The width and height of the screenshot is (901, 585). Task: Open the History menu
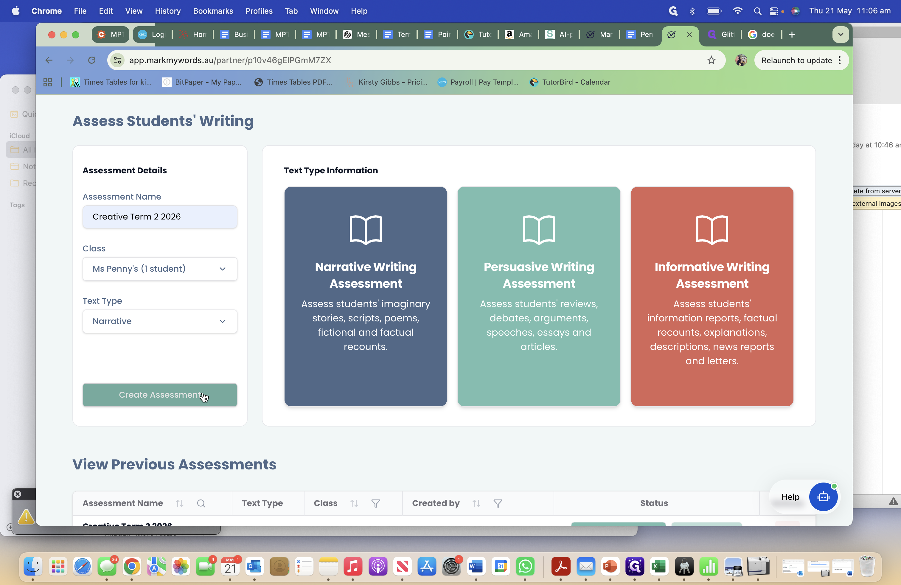167,11
